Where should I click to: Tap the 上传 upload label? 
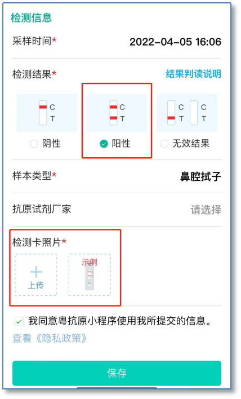pos(36,285)
